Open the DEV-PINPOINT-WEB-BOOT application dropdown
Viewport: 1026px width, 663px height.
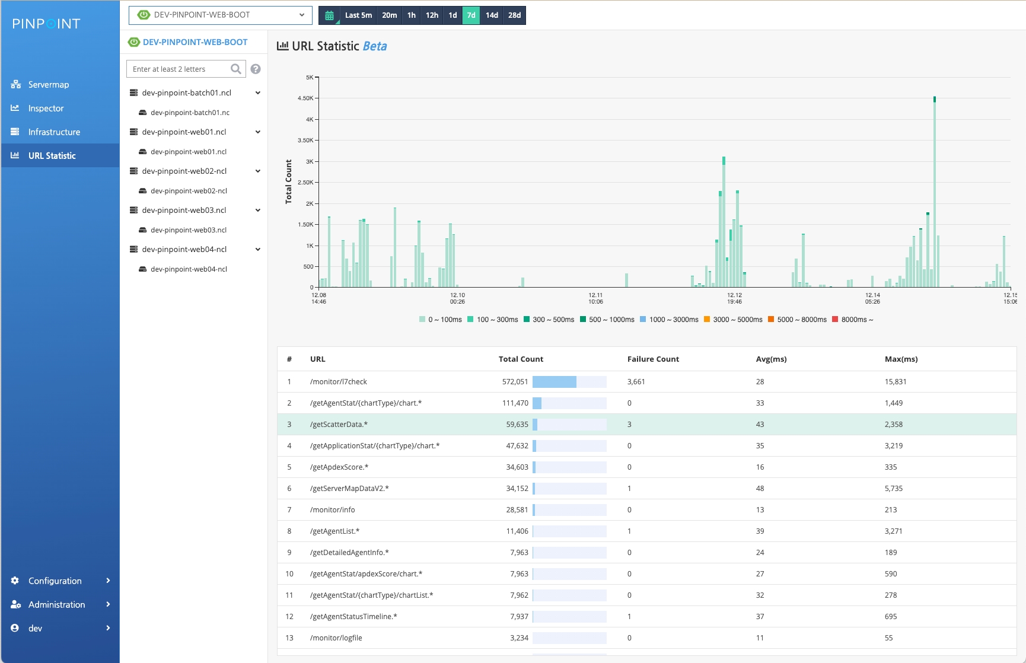(x=220, y=15)
